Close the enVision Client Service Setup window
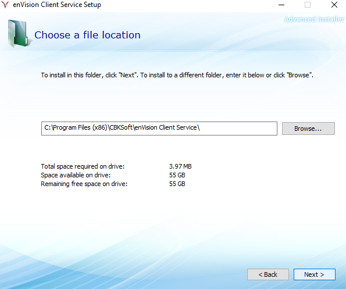 point(334,5)
